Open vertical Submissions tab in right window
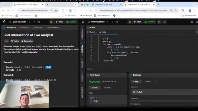This screenshot has width=198, height=111. 82,91
